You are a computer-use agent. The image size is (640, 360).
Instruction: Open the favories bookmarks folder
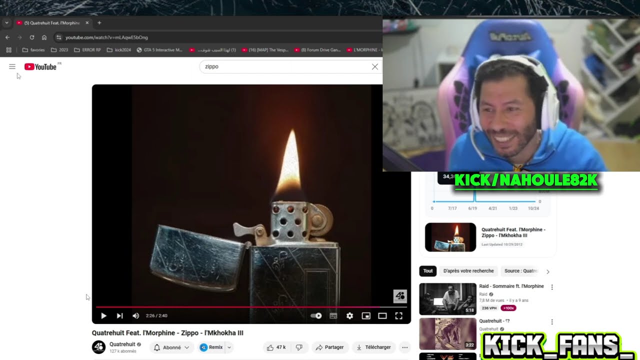coord(33,50)
